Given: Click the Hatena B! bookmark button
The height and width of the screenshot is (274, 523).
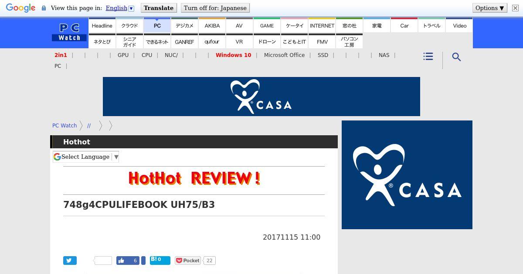Looking at the screenshot, I should 160,261.
